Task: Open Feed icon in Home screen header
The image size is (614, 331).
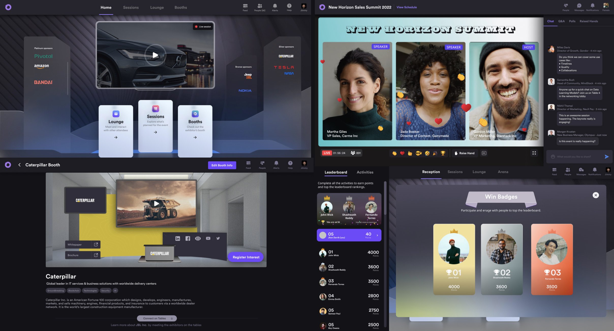Action: 245,7
